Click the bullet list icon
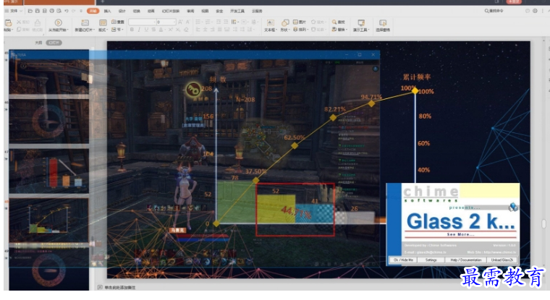550x300 pixels. 198,22
